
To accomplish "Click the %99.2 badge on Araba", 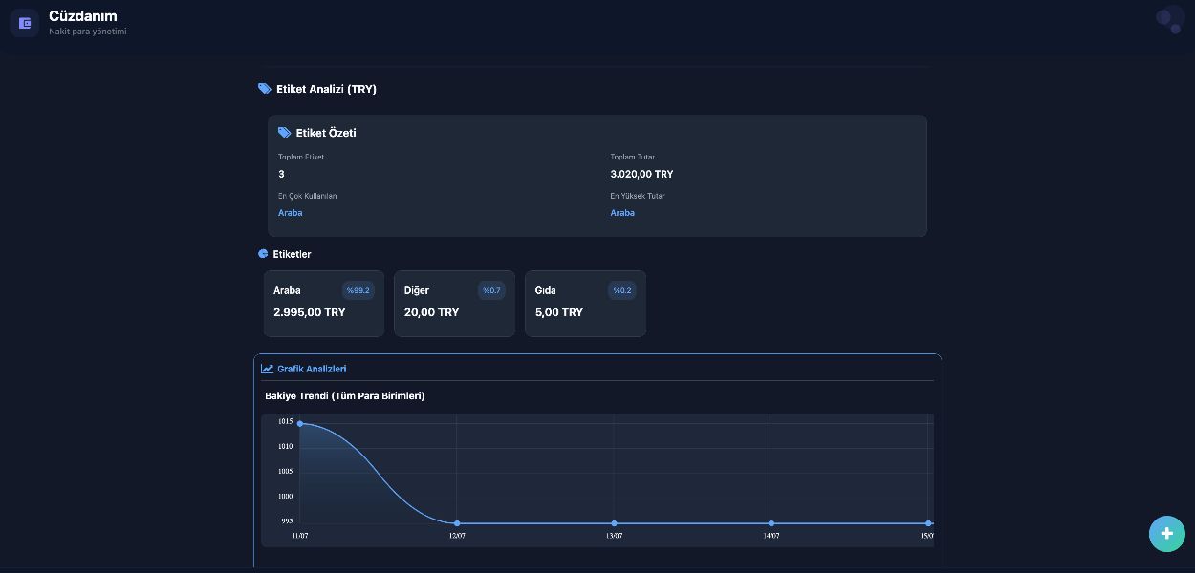I will pos(358,290).
